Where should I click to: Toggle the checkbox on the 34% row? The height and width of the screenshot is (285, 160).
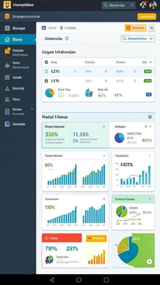(46, 81)
